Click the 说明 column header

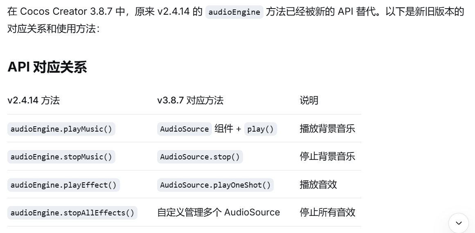(x=309, y=100)
